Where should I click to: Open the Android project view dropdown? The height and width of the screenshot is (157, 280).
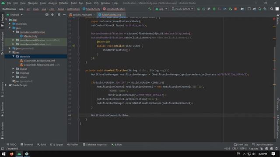point(14,14)
